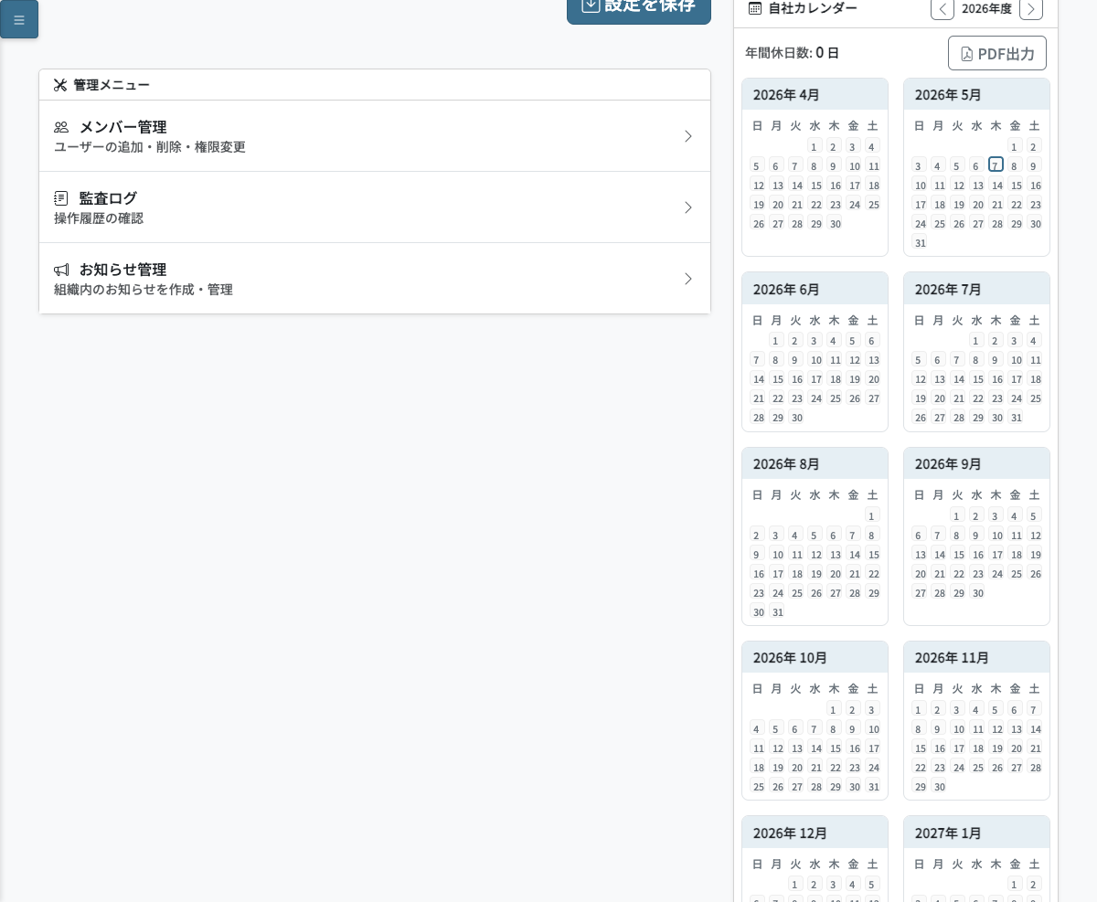
Task: Click the 自社カレンダー calendar icon
Action: pyautogui.click(x=755, y=8)
